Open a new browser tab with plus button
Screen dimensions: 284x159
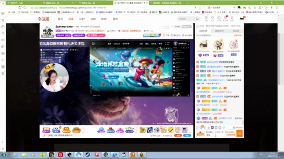(x=187, y=3)
